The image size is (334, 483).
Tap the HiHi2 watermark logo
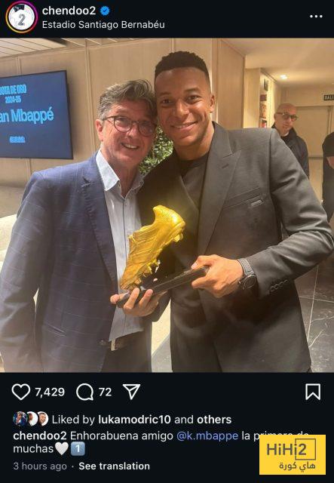coord(293,454)
